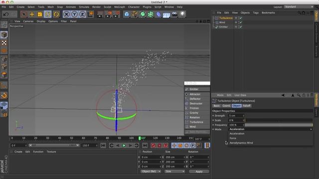Switch to Model mode in left sidebar
Screen dimensions: 319x179
(x=4, y=35)
